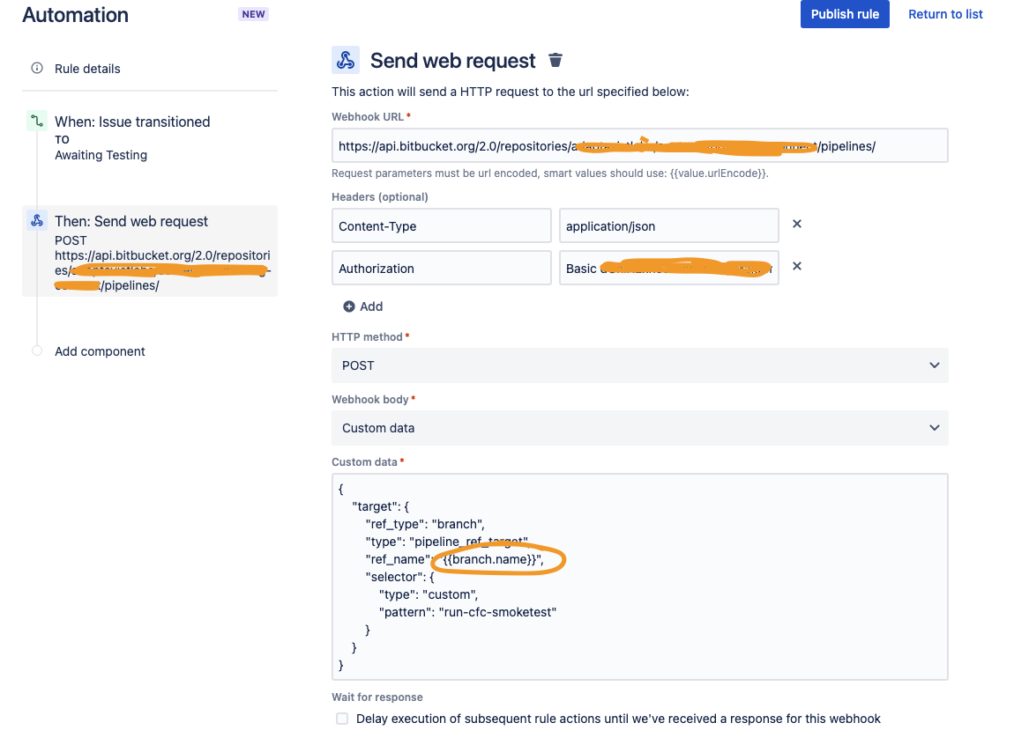
Task: Remove the Content-Type header row
Action: 797,224
